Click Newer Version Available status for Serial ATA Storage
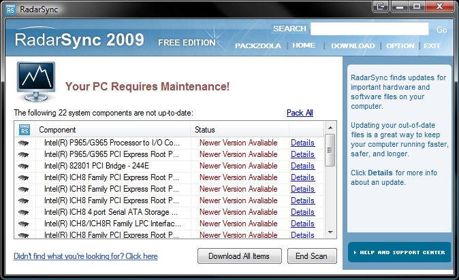 point(238,212)
